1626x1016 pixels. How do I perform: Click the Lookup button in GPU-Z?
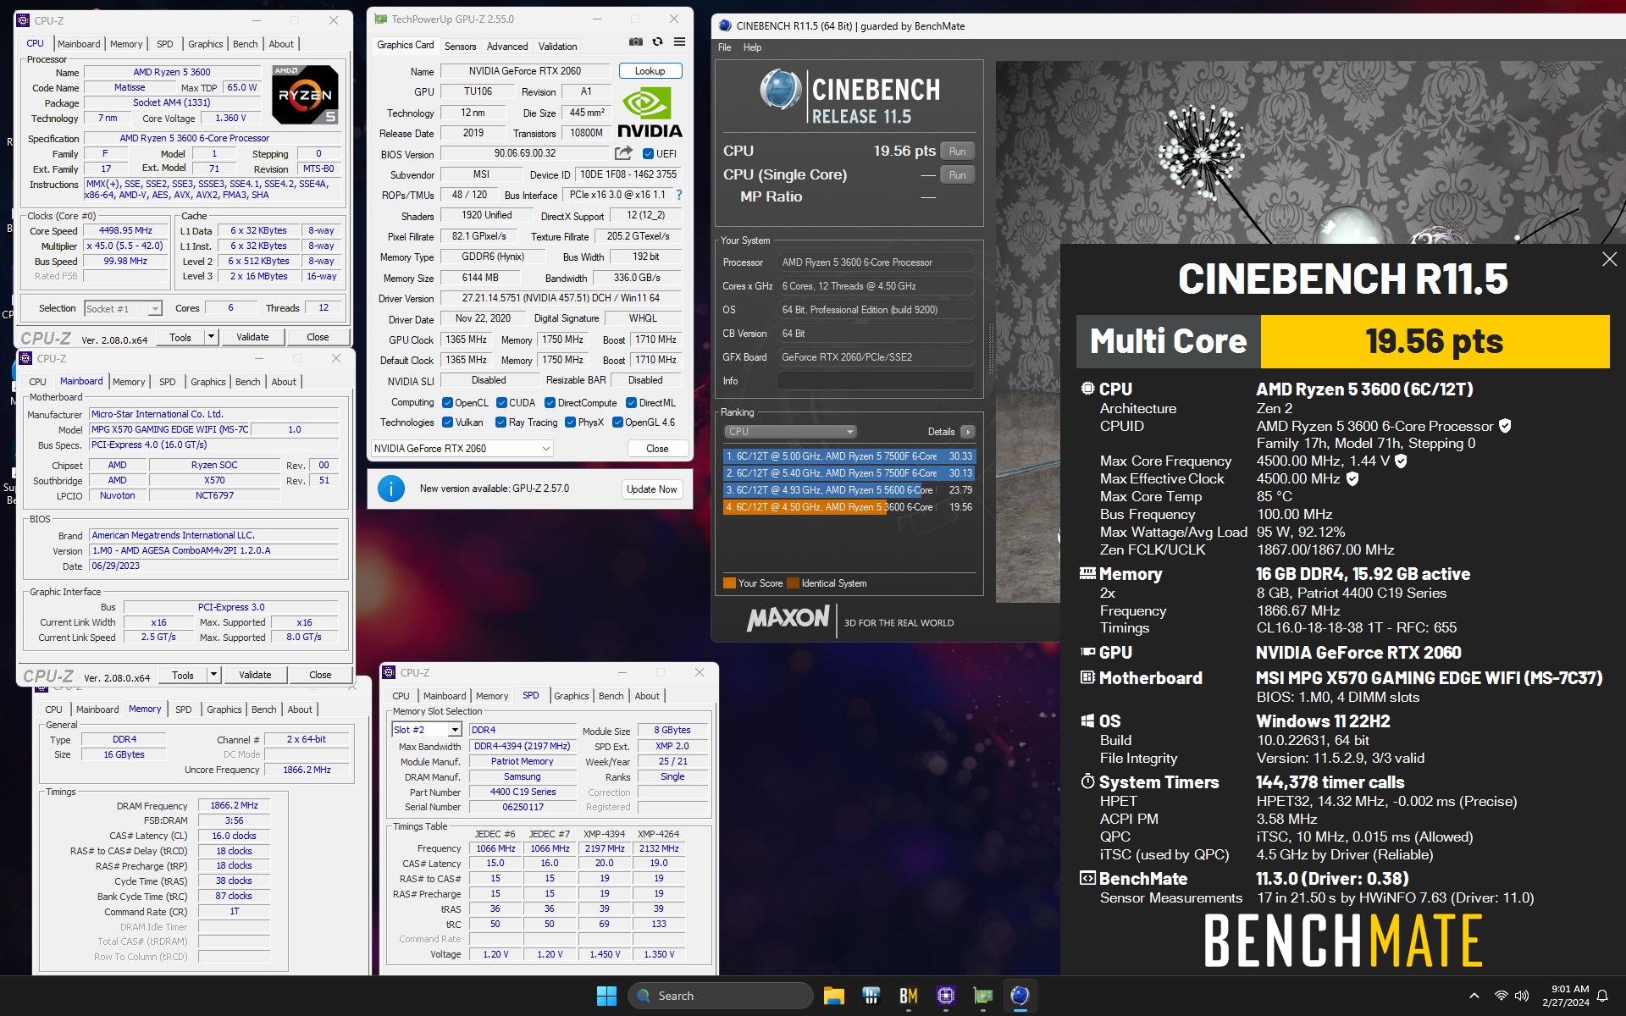pos(650,71)
